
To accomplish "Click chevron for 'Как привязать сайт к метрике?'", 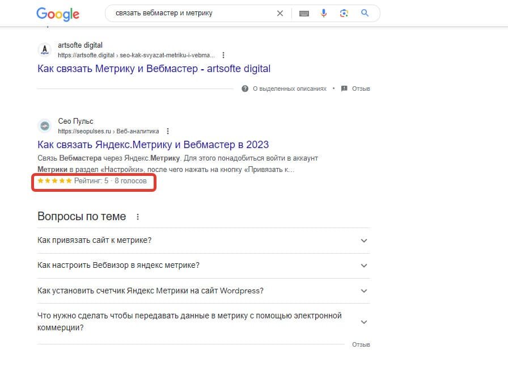I will [364, 241].
